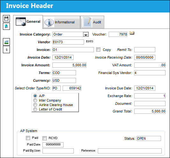Click the Paid Date field

53,145
